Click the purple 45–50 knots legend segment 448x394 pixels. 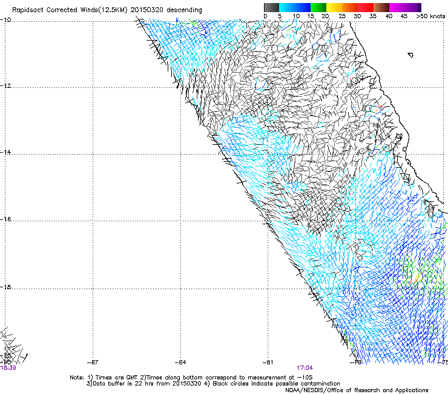(413, 7)
